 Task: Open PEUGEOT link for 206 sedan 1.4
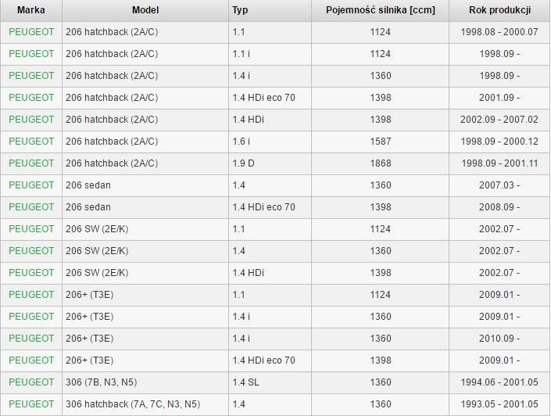tap(31, 185)
